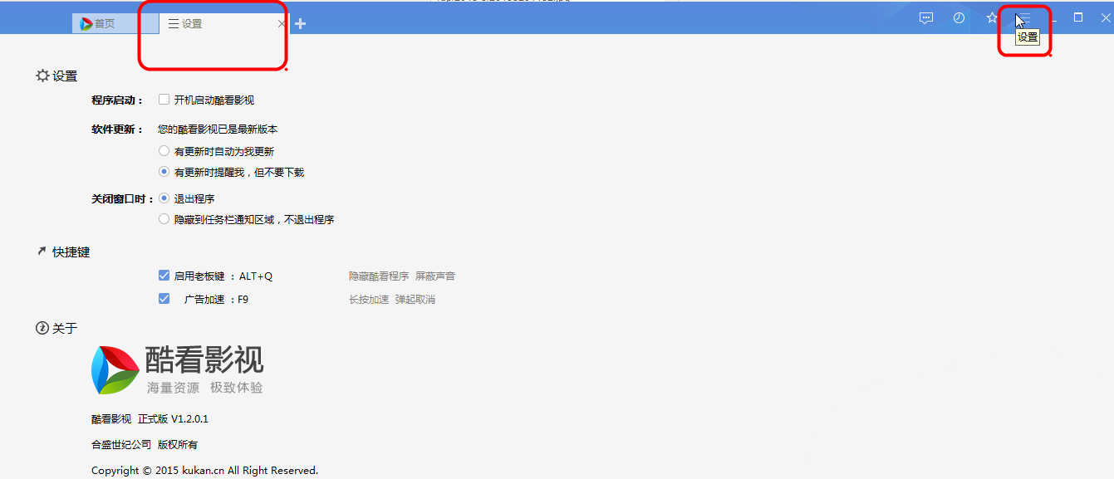The image size is (1114, 479).
Task: Click the 您的酷看影视已是最新版本 status text
Action: point(218,129)
